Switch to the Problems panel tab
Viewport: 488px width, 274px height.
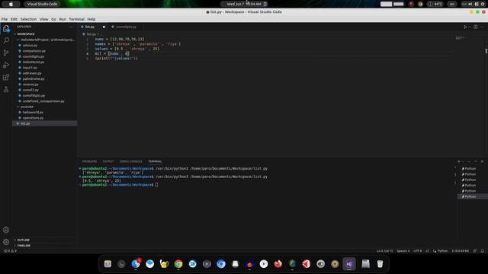point(89,161)
